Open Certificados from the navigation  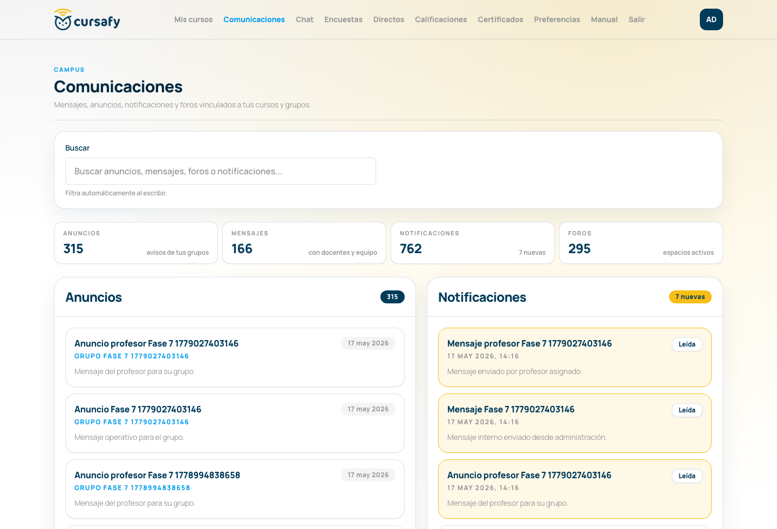click(x=500, y=19)
